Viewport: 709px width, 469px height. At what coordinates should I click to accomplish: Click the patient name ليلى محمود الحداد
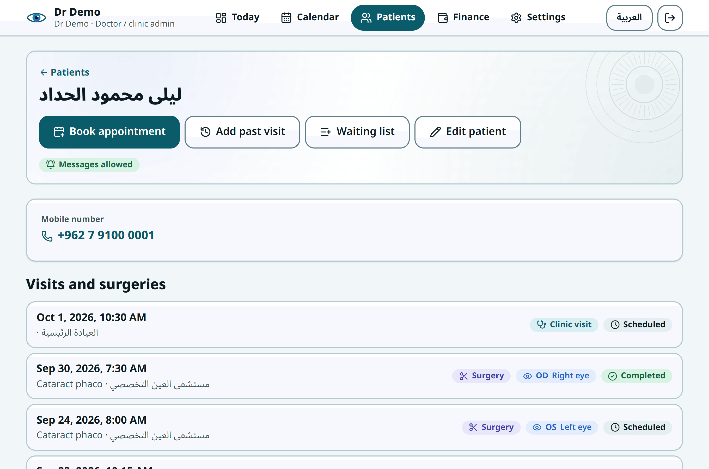(110, 96)
